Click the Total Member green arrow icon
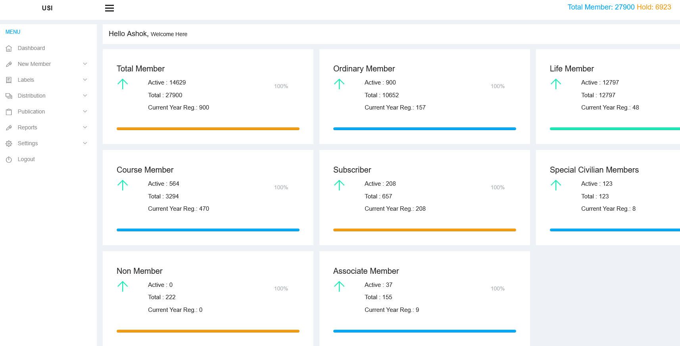This screenshot has height=346, width=680. (x=123, y=84)
